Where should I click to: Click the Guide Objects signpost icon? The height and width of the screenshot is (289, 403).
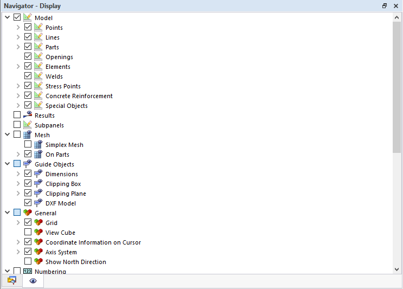click(x=28, y=164)
